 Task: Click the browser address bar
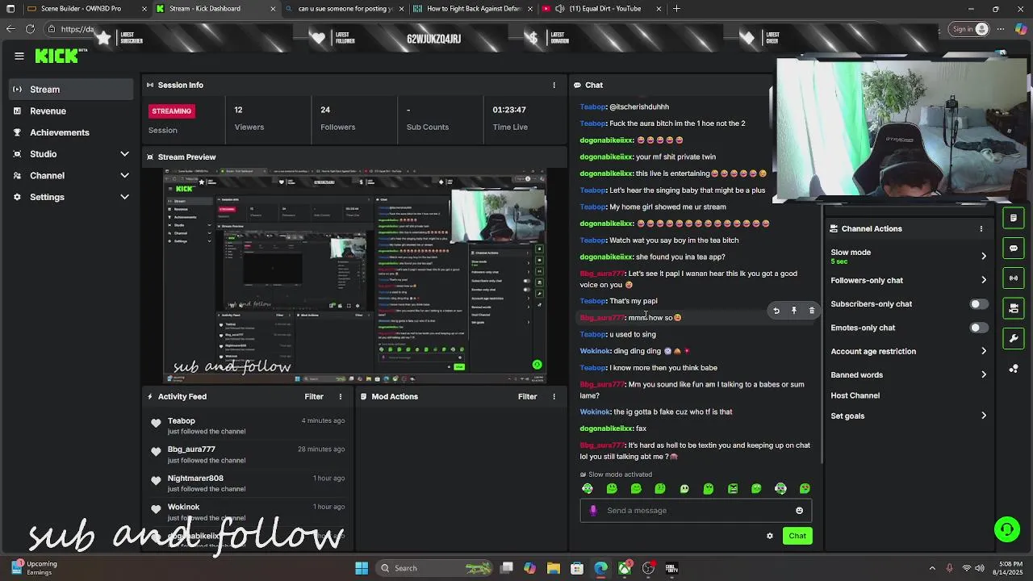[484, 29]
